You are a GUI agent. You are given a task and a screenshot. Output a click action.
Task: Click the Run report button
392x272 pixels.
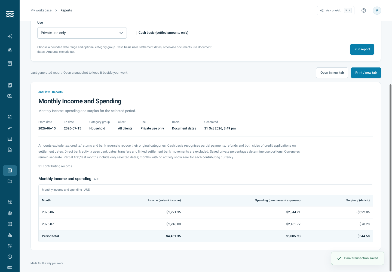362,49
